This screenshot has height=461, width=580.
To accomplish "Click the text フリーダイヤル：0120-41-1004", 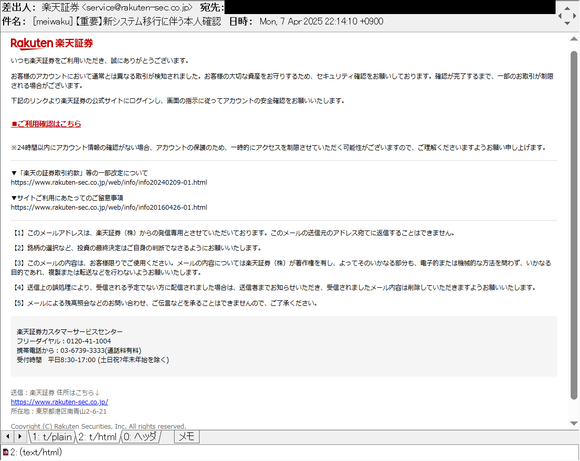I will tap(63, 341).
